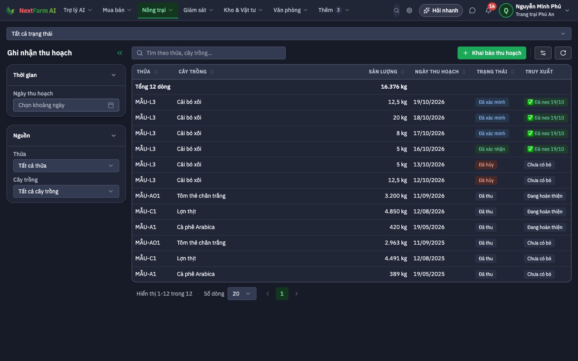Open the Giám sát menu
Screen dimensions: 578x361
coord(198,10)
